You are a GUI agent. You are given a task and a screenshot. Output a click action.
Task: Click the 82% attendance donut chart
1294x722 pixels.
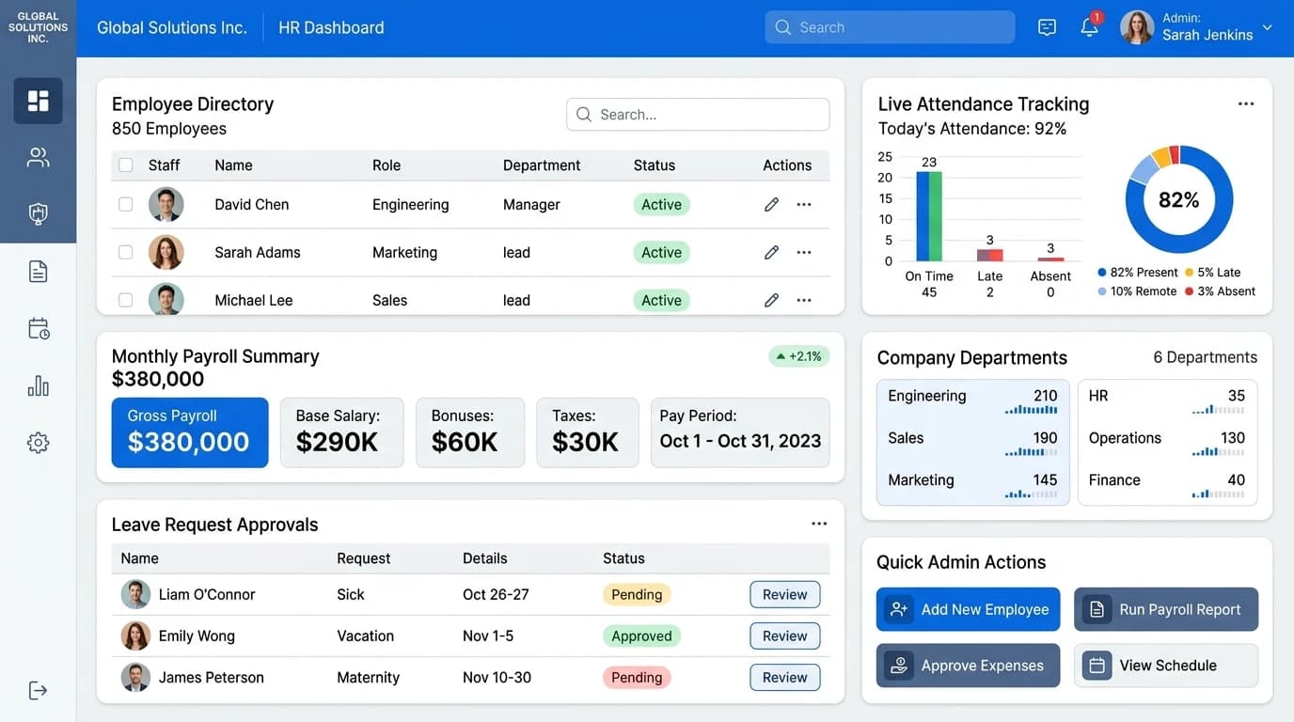point(1179,199)
